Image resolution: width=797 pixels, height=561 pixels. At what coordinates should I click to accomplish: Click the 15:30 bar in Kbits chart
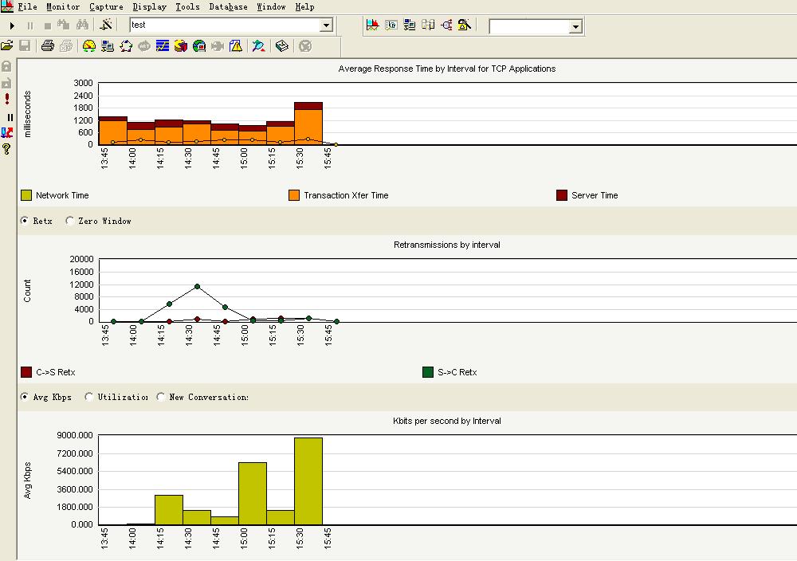point(308,481)
